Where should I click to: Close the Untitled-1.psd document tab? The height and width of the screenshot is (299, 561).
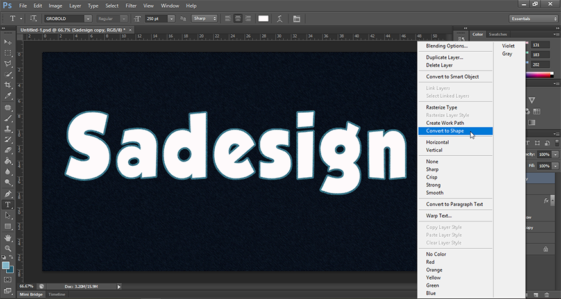(130, 30)
